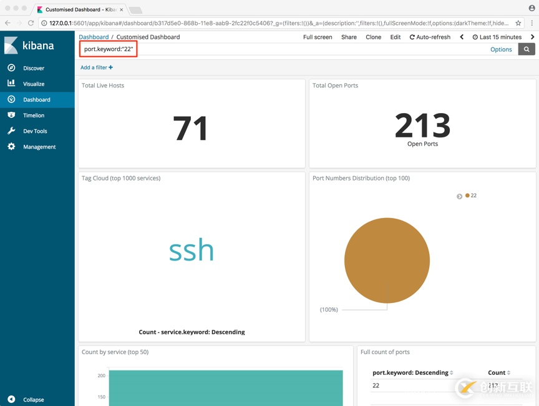Open Dev Tools wrench icon
Image resolution: width=539 pixels, height=406 pixels.
tap(11, 131)
